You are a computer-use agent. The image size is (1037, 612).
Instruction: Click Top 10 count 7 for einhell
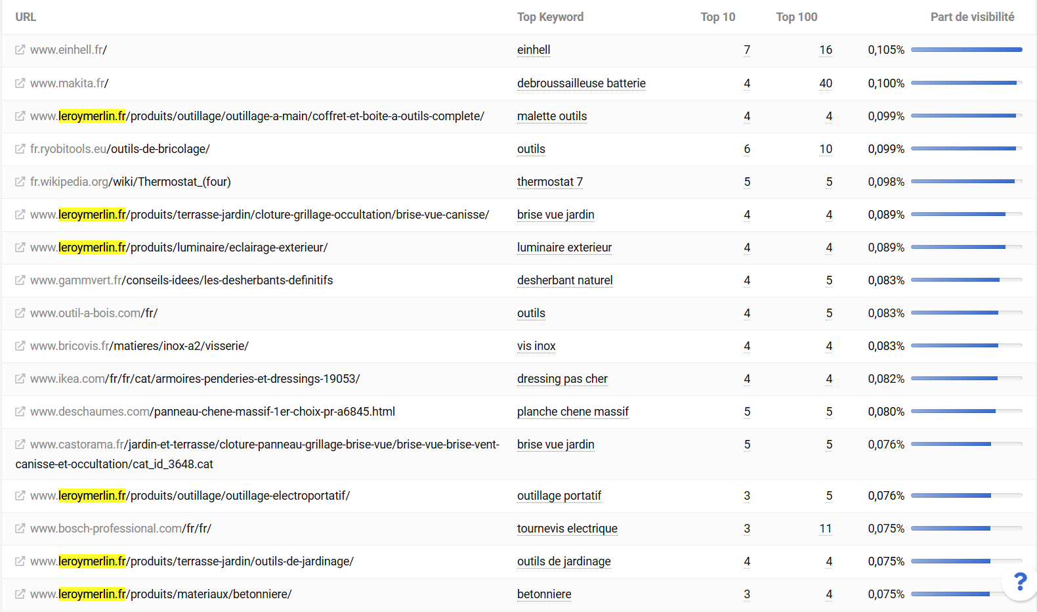pyautogui.click(x=747, y=50)
